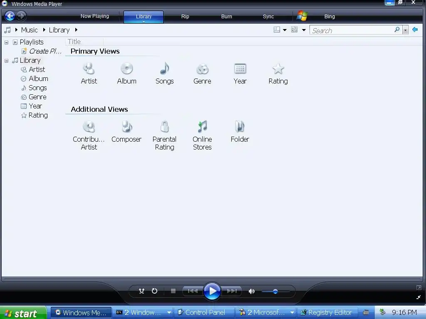
Task: Expand the arrow after Library breadcrumb
Action: [77, 30]
